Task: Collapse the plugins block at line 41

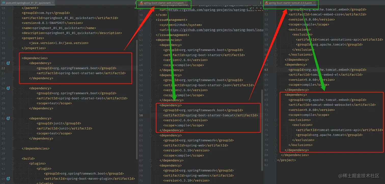Action: (x=13, y=163)
